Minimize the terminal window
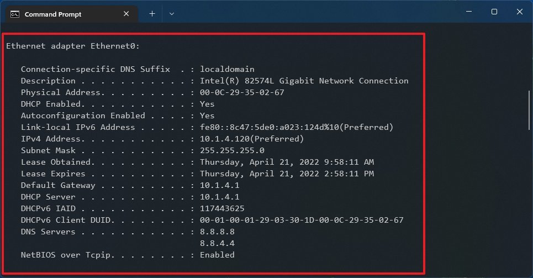 pyautogui.click(x=468, y=12)
